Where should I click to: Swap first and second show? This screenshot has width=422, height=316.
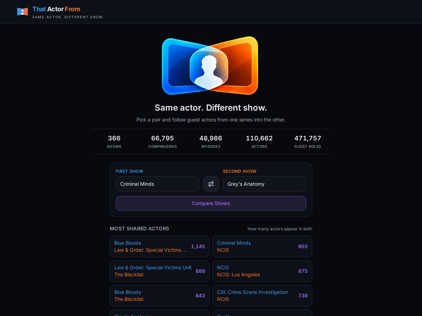[x=211, y=184]
